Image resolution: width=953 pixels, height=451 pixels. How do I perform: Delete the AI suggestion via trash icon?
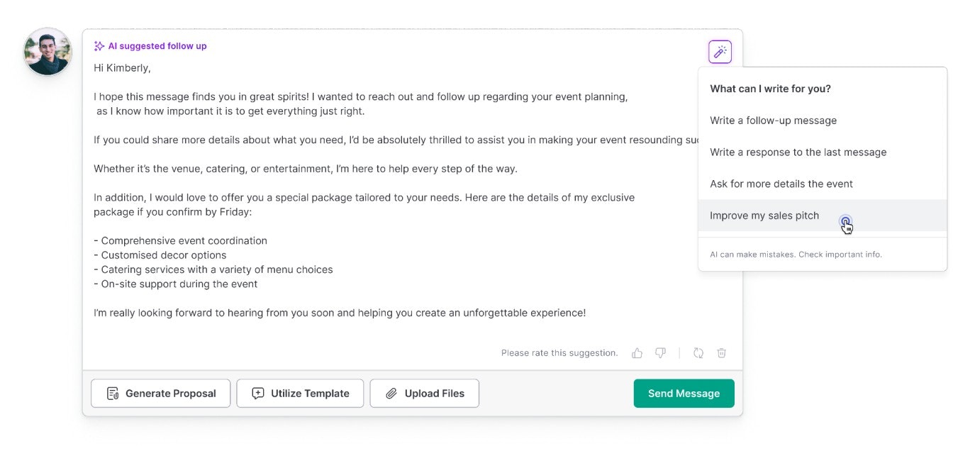[x=721, y=352]
